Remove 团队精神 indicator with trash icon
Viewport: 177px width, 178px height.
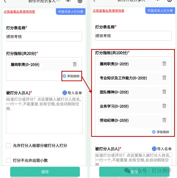coord(164,92)
